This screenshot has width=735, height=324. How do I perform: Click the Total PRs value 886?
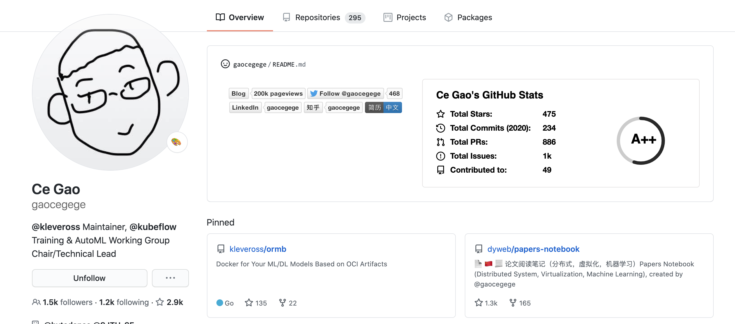549,142
